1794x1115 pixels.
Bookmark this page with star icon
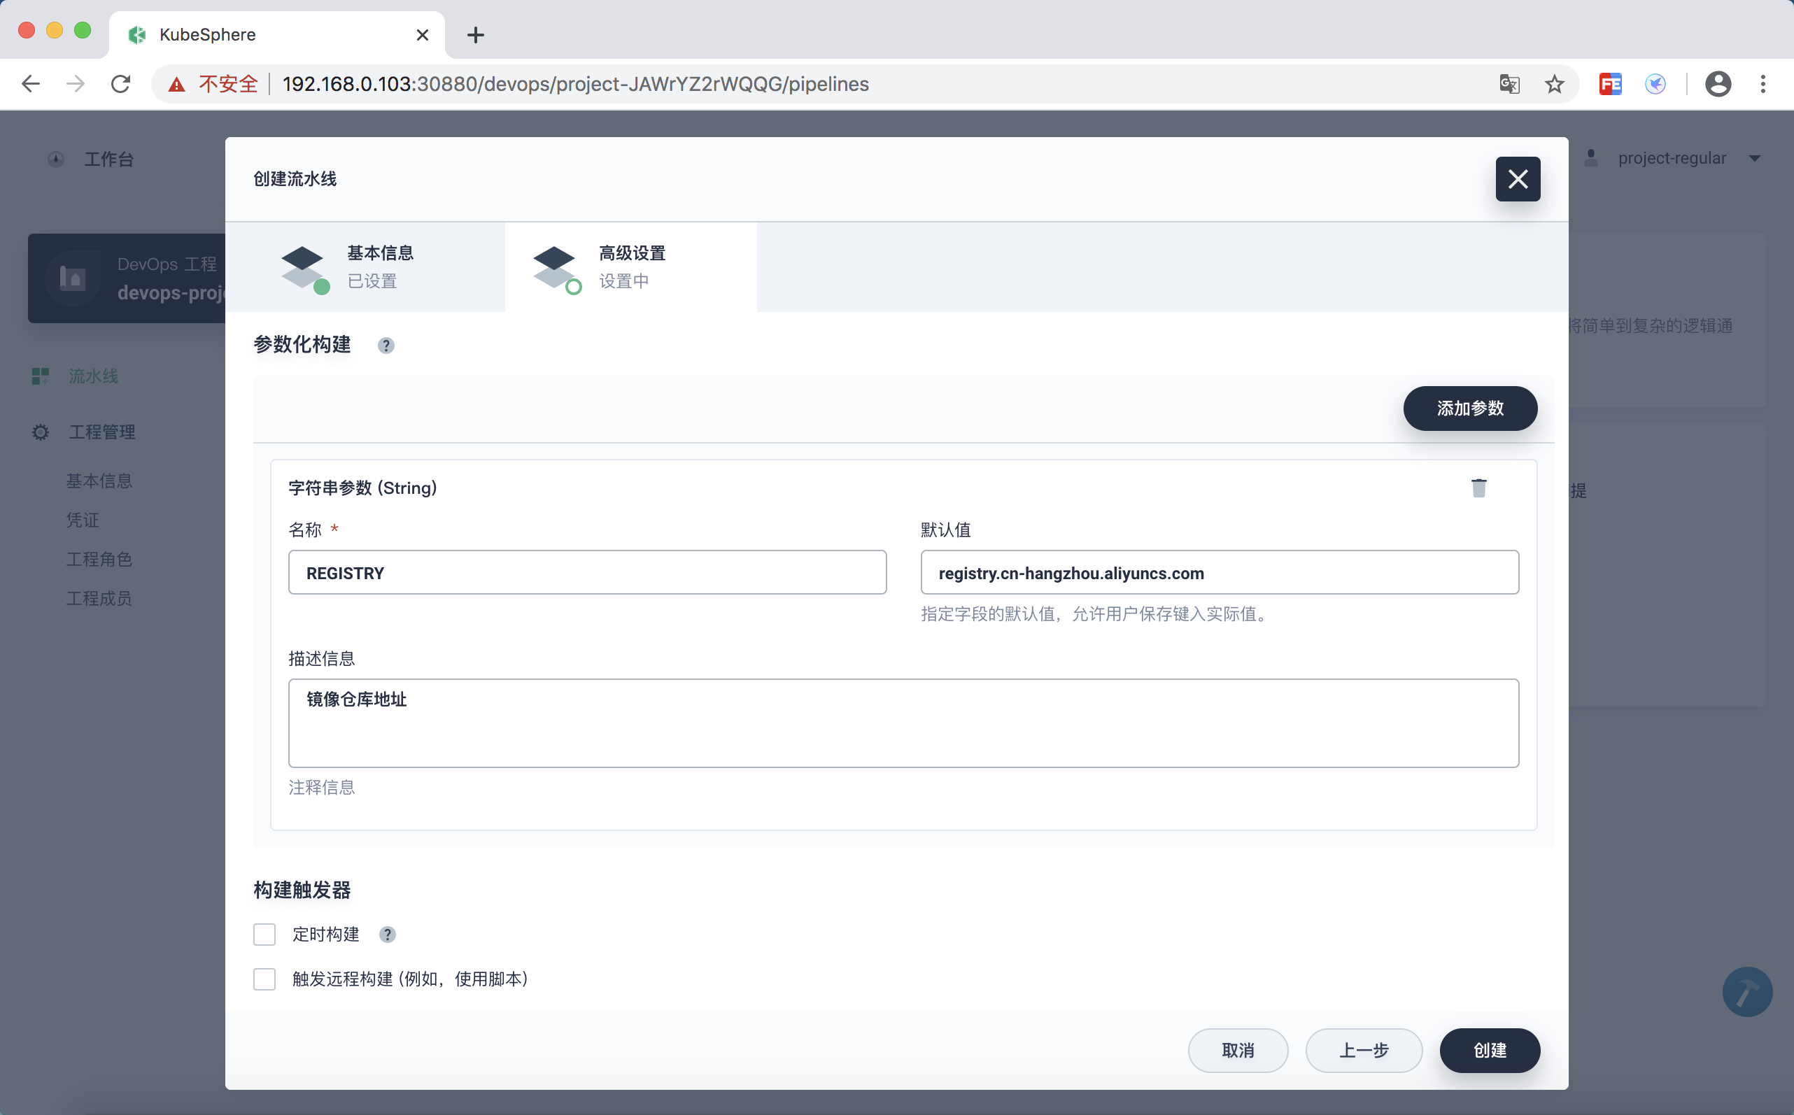click(x=1554, y=84)
